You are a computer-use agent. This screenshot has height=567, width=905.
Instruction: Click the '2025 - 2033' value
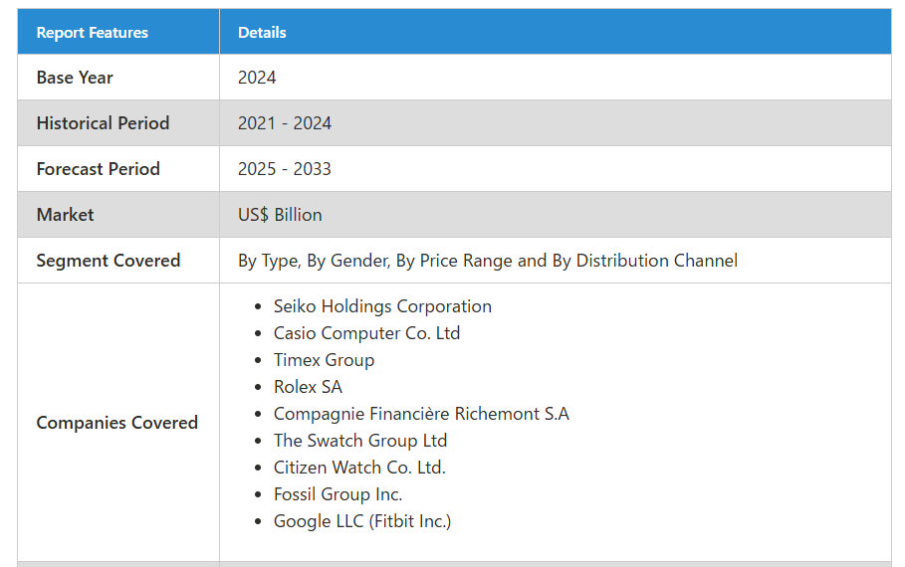pos(285,168)
